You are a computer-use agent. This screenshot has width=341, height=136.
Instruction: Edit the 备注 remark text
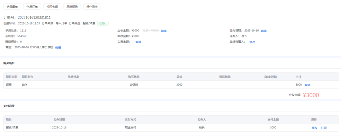tap(58, 48)
